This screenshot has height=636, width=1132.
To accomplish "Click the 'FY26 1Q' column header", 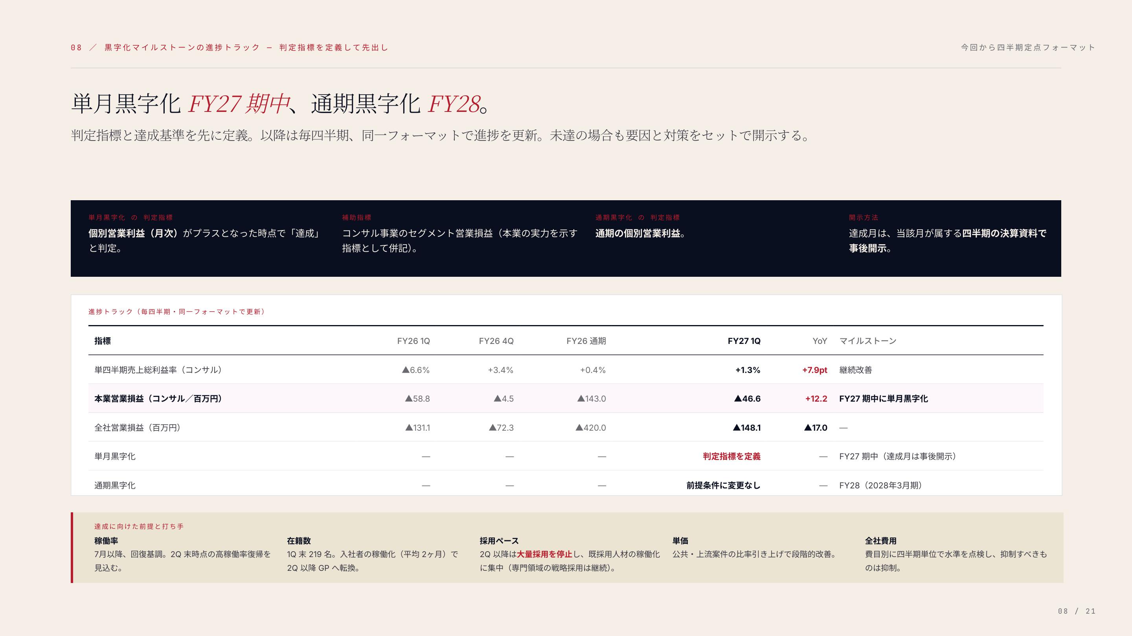I will click(x=413, y=341).
